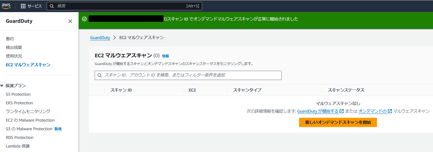Open the オンデマンドの details link
The image size is (433, 152).
pyautogui.click(x=375, y=111)
